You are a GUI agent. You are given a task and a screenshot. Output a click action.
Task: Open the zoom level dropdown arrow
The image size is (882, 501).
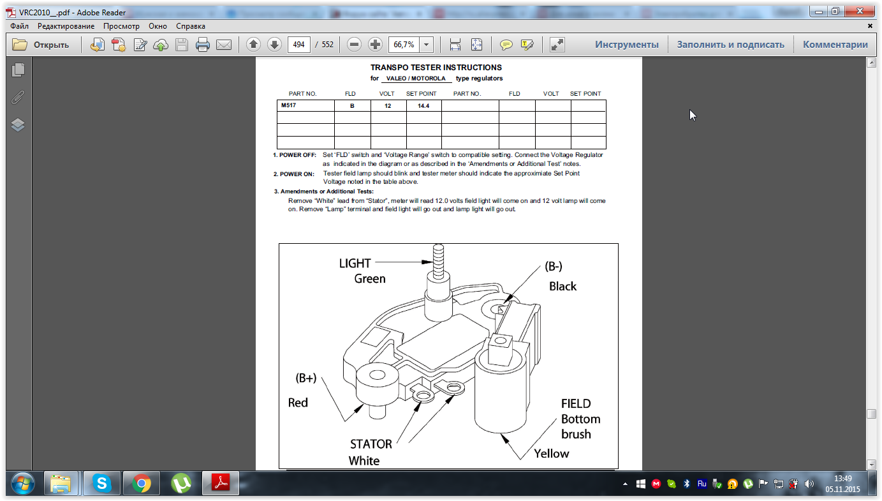tap(427, 45)
